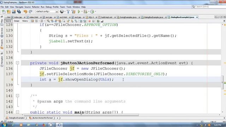Toggle Rectangular Selection editor icon

click(64, 21)
